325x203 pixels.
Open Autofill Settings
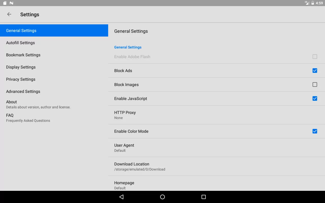pyautogui.click(x=54, y=43)
